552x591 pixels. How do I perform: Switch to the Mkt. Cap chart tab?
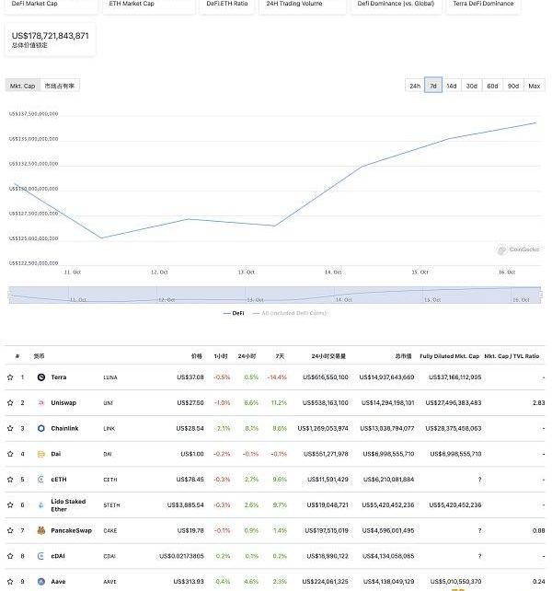(x=22, y=86)
